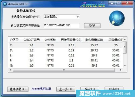Click the backup path field K:\GHOST\AMBAK.GHO
Viewport: 135px width, 97px height.
tap(62, 25)
